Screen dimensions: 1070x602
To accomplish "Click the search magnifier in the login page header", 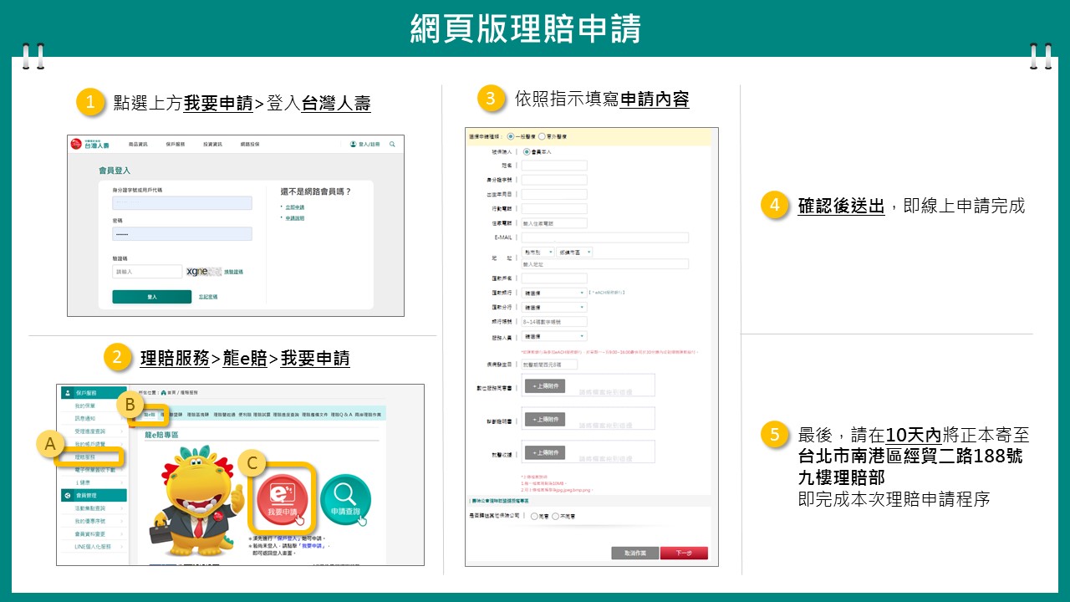I will pos(392,145).
